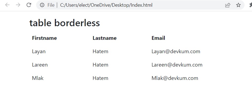Screen dimensions: 252x97
Task: Open the extensions puzzle icon
Action: click(251, 5)
